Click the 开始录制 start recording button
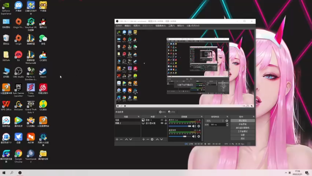Screen dimensions: 312x176 point(243,124)
